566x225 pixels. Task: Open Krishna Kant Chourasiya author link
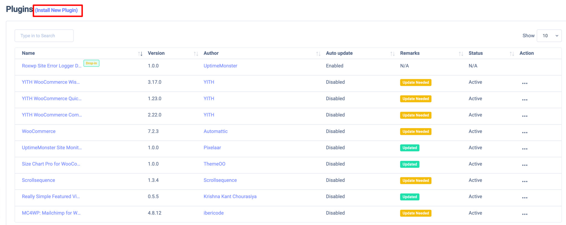[230, 197]
